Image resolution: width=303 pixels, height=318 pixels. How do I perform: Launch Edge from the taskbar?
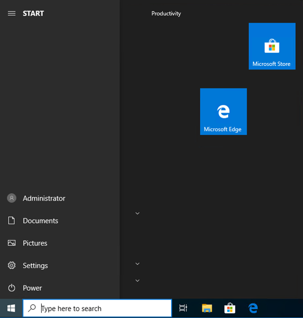[x=253, y=309]
